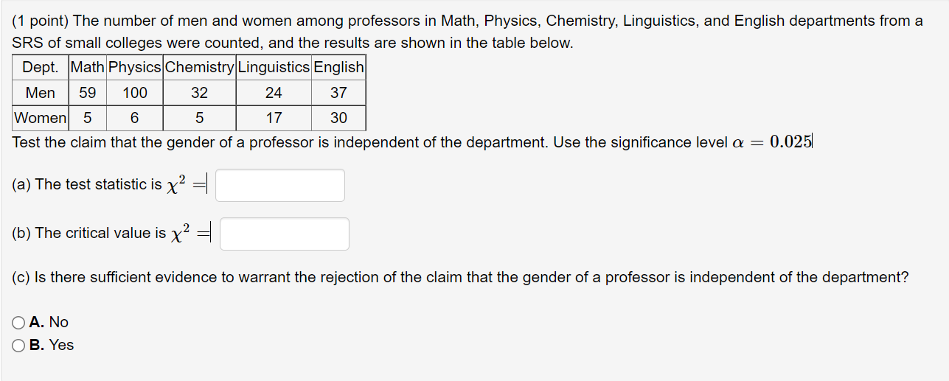This screenshot has width=949, height=381.
Task: Click the Men Chemistry cell showing 32
Action: [199, 93]
